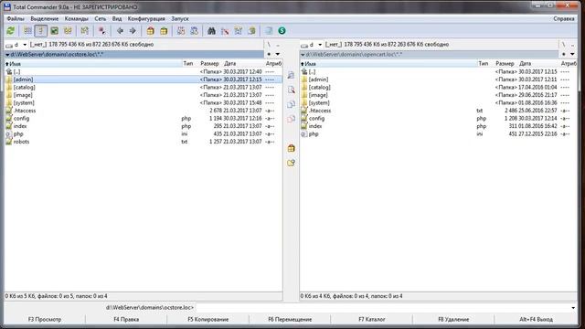Select [system] folder in right panel
This screenshot has width=585, height=329.
click(439, 103)
